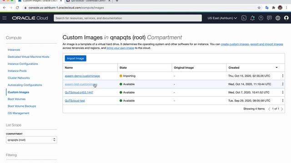Sort by Created column arrow

point(276,67)
